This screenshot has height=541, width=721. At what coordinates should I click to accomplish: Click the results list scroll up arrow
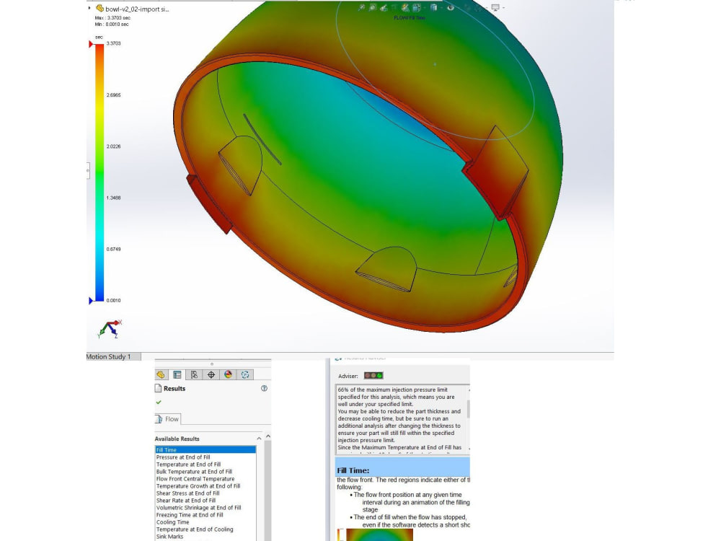tap(268, 436)
